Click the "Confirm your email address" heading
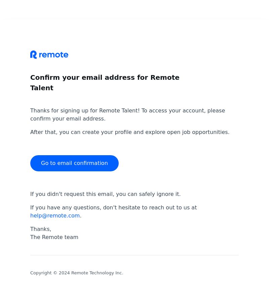This screenshot has height=307, width=269. coord(105,82)
